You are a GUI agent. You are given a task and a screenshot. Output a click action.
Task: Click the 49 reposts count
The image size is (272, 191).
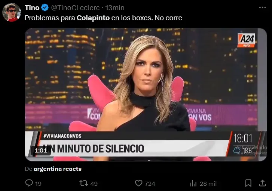point(94,184)
